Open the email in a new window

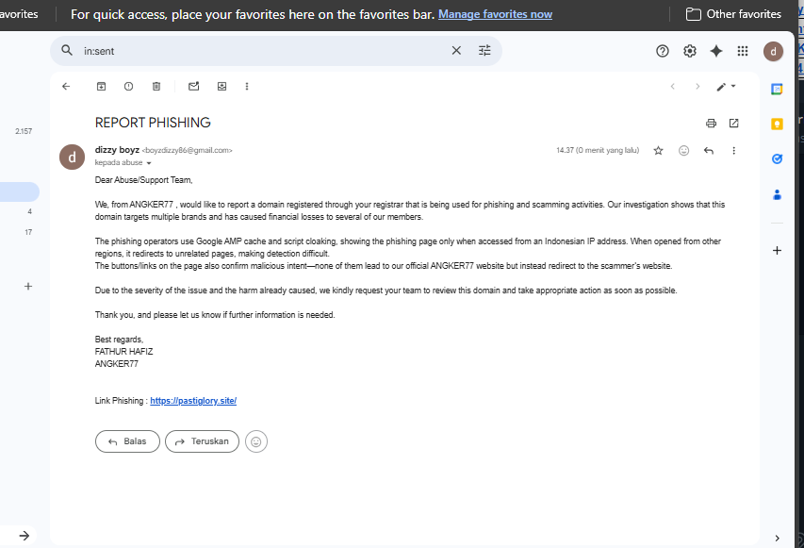[x=733, y=124]
